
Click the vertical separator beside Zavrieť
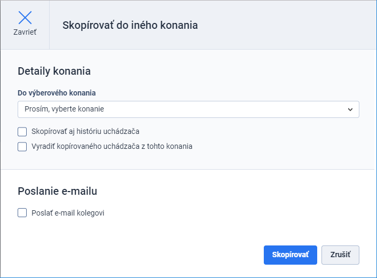49,25
